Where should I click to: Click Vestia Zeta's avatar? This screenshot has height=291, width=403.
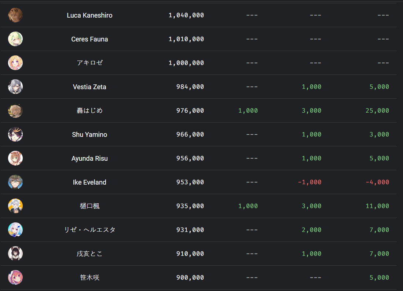point(15,87)
